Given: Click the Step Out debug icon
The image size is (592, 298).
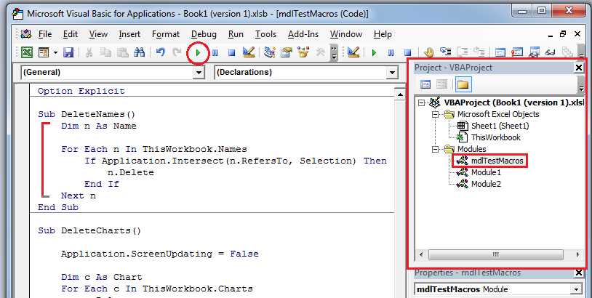Looking at the screenshot, I should pyautogui.click(x=479, y=52).
